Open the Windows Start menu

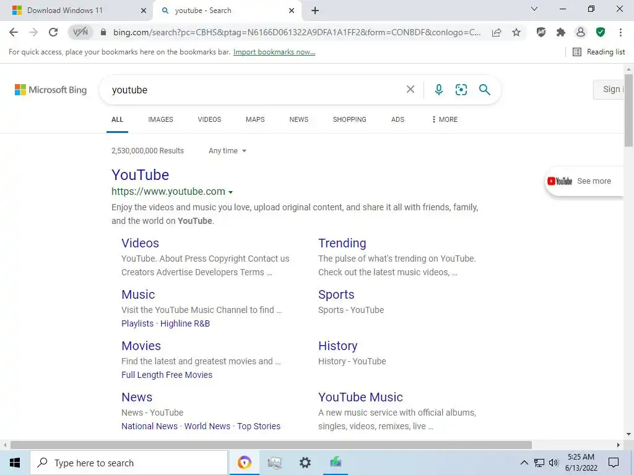(x=15, y=463)
